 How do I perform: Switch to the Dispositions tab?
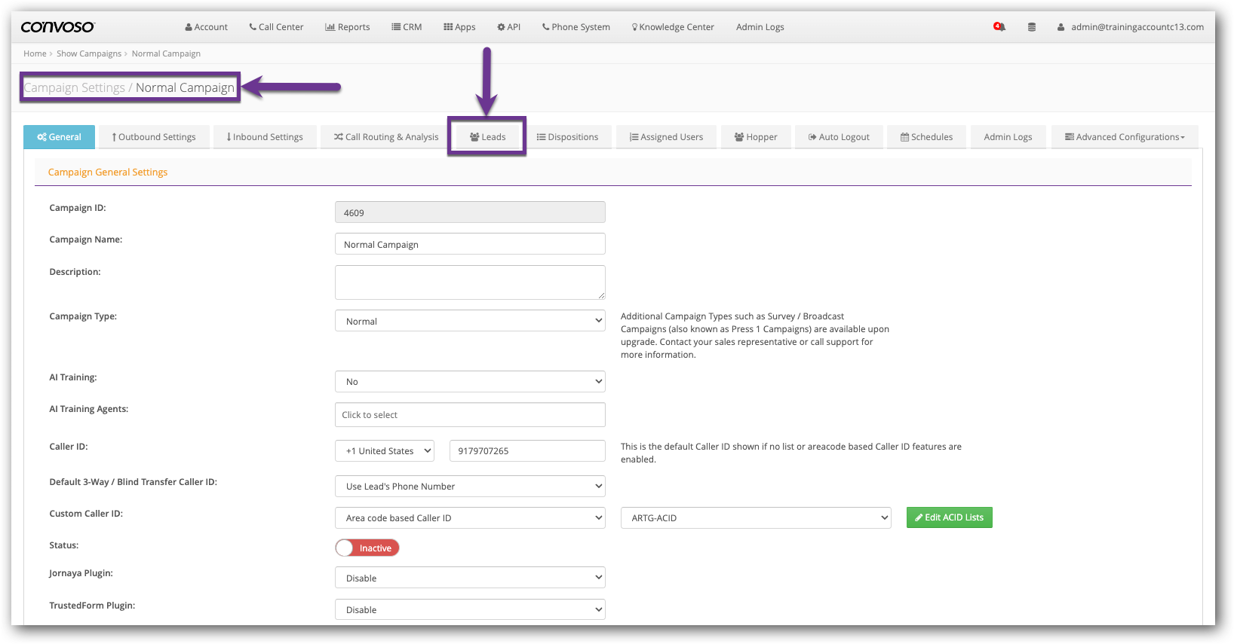coord(568,137)
